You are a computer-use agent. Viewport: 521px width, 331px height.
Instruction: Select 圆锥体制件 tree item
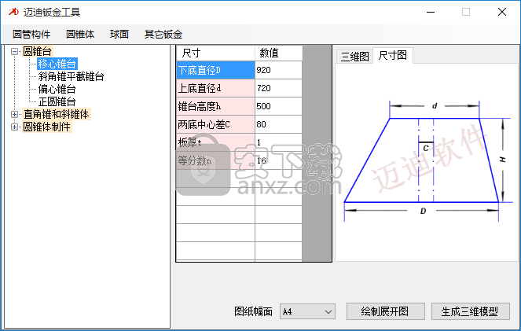47,127
